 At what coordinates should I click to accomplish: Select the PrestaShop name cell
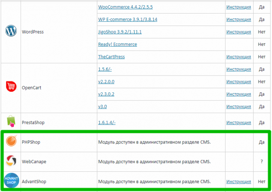click(59, 122)
